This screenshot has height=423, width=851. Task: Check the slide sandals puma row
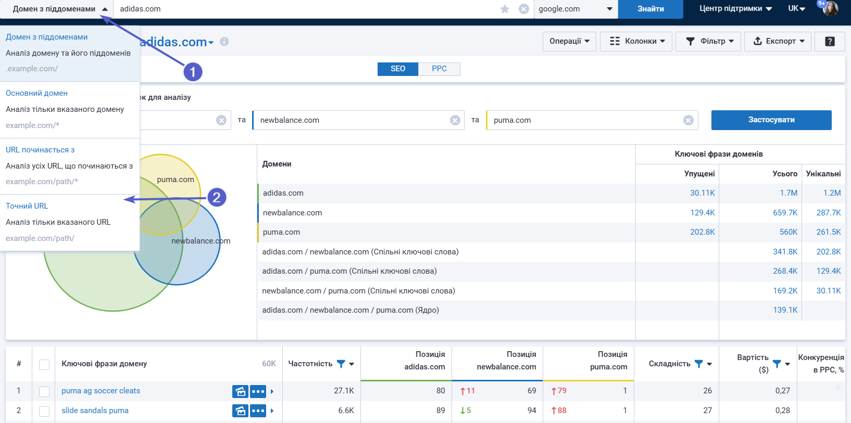tap(44, 411)
